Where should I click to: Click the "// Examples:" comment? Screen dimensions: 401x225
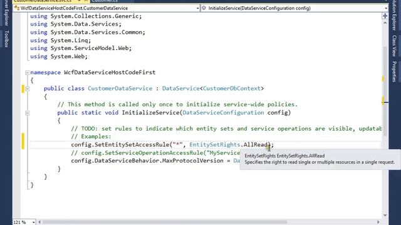tap(91, 136)
